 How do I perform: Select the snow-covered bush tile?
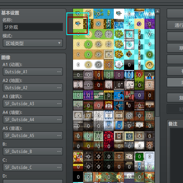[x=119, y=65]
